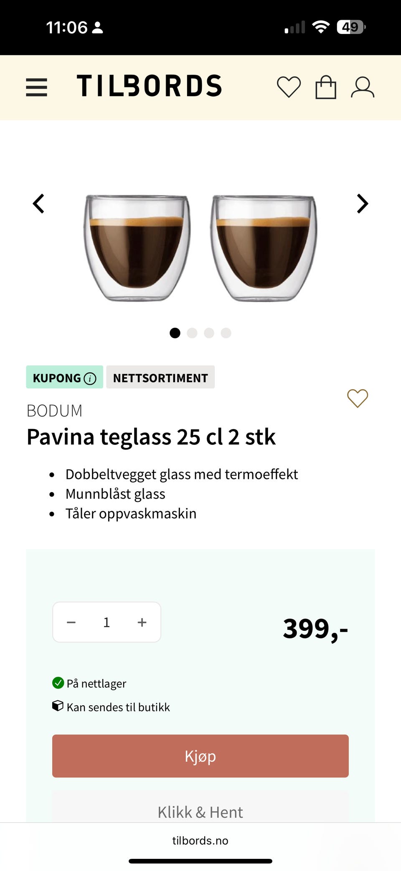Click the TILBORDS logo

[149, 86]
